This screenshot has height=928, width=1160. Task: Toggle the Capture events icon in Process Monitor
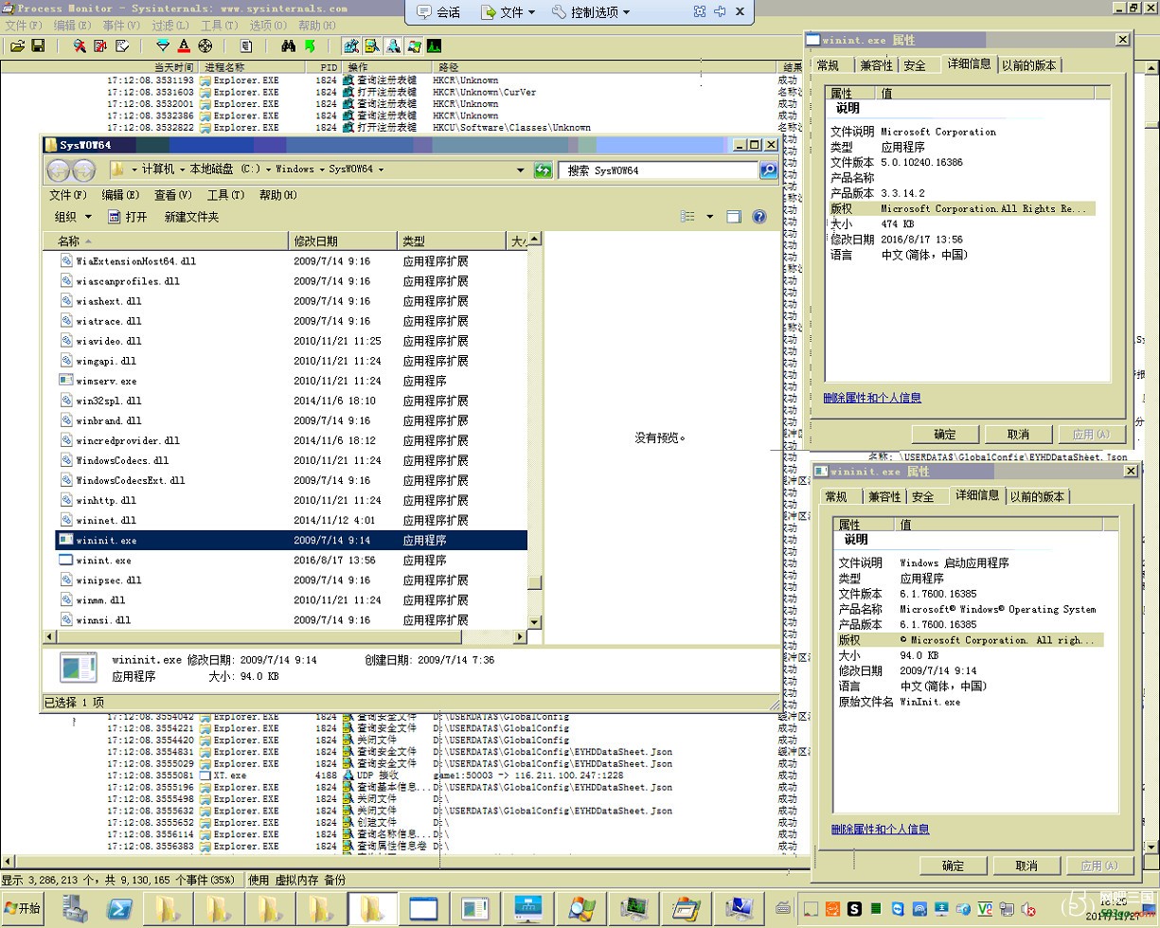80,45
